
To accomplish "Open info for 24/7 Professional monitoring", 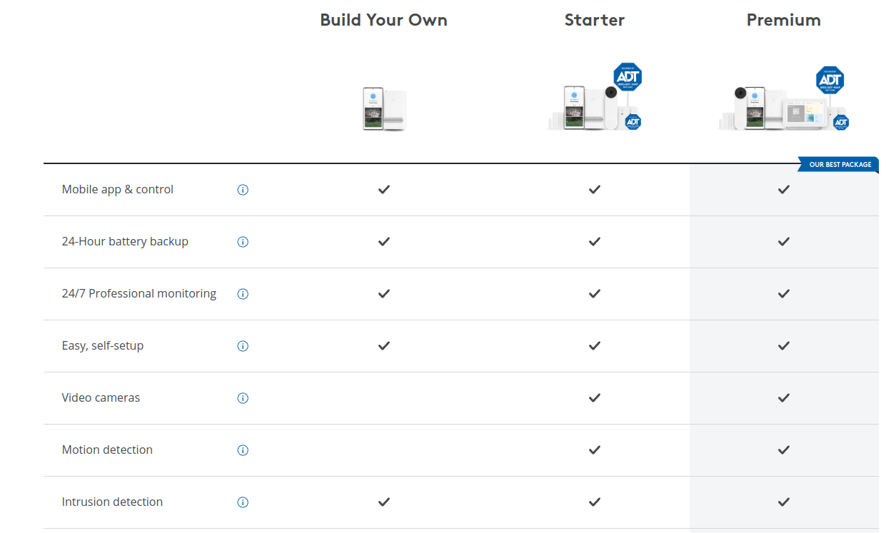I will [243, 293].
